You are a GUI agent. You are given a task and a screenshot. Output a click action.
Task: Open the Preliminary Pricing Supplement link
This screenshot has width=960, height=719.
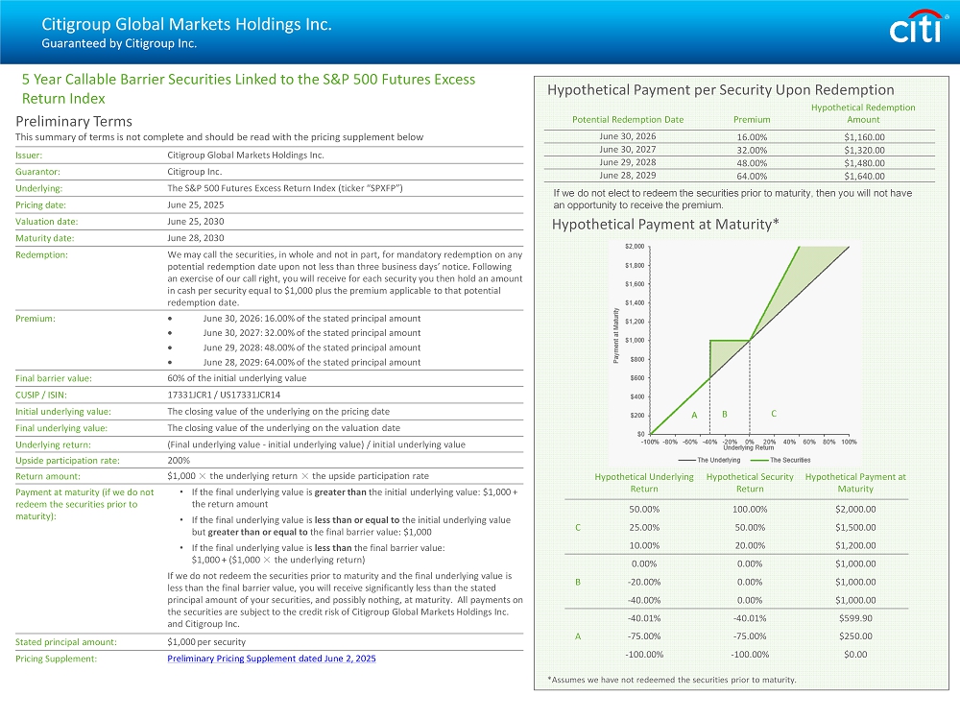coord(272,659)
